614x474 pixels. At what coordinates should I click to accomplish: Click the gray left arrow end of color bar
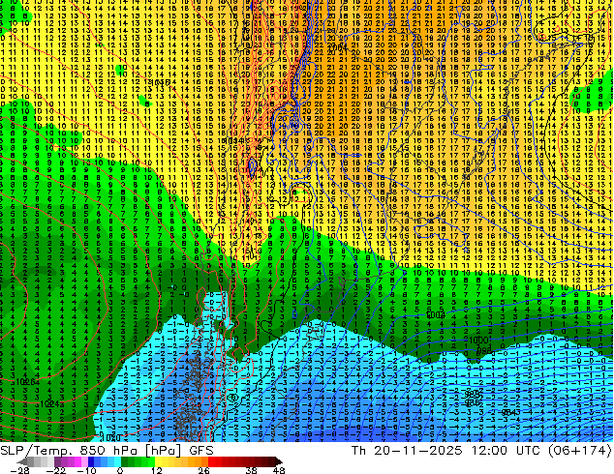(22, 461)
